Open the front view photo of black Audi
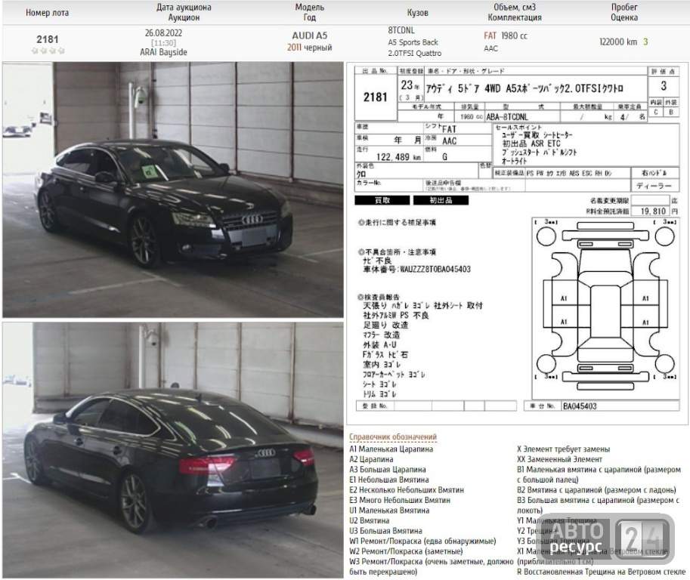 (173, 190)
